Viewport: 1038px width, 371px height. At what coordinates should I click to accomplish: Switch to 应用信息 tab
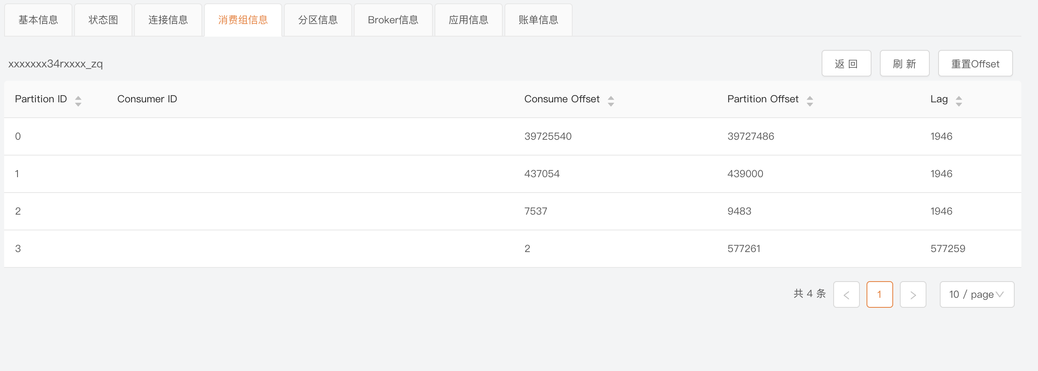[468, 20]
